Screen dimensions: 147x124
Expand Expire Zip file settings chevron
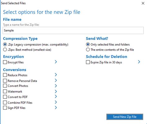(139, 62)
